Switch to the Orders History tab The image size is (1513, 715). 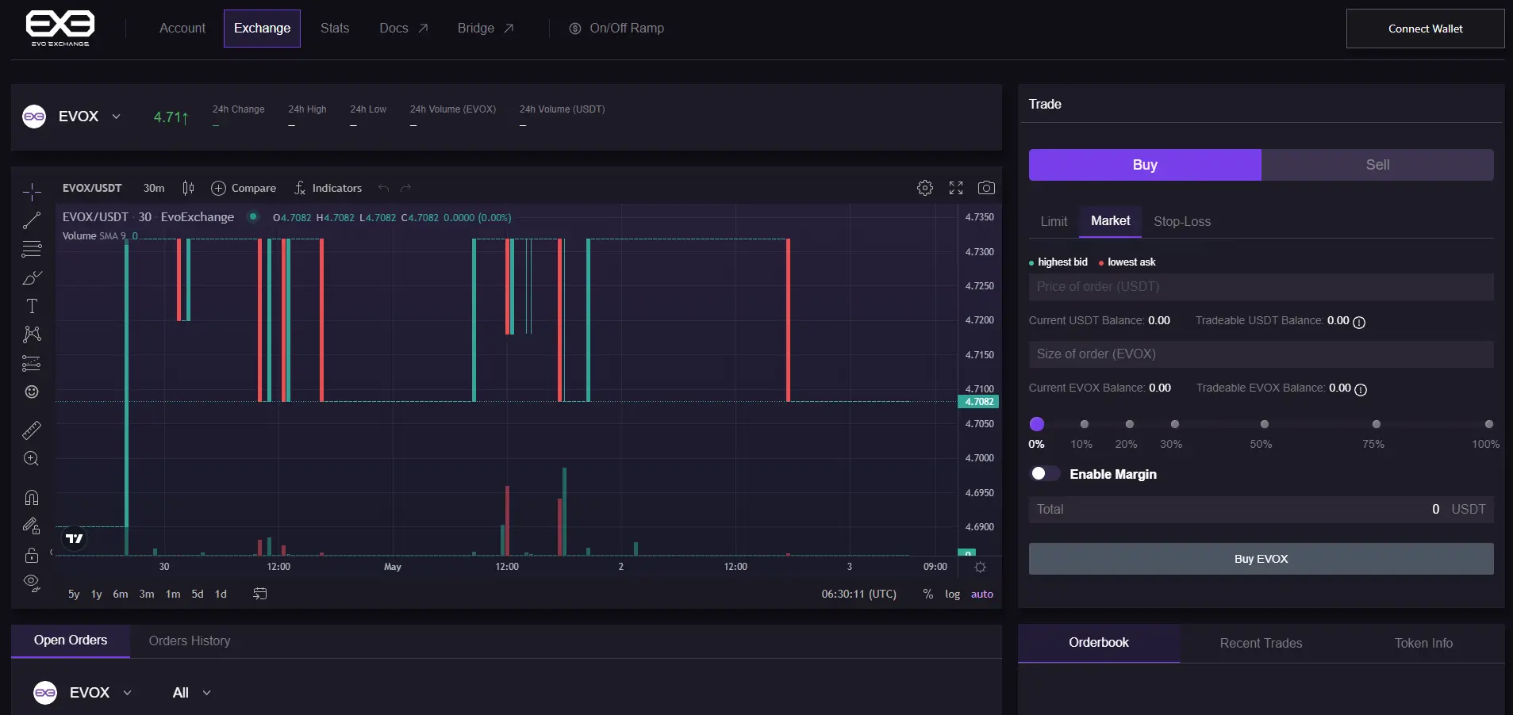pyautogui.click(x=190, y=640)
